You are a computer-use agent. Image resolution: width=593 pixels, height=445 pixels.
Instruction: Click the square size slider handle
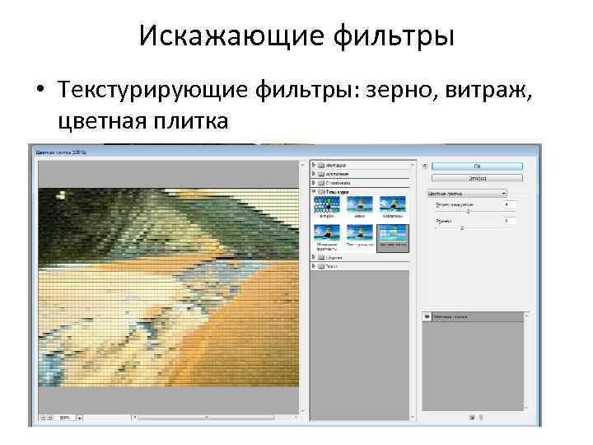pos(468,212)
